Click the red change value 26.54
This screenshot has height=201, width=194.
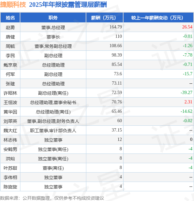(x=187, y=27)
